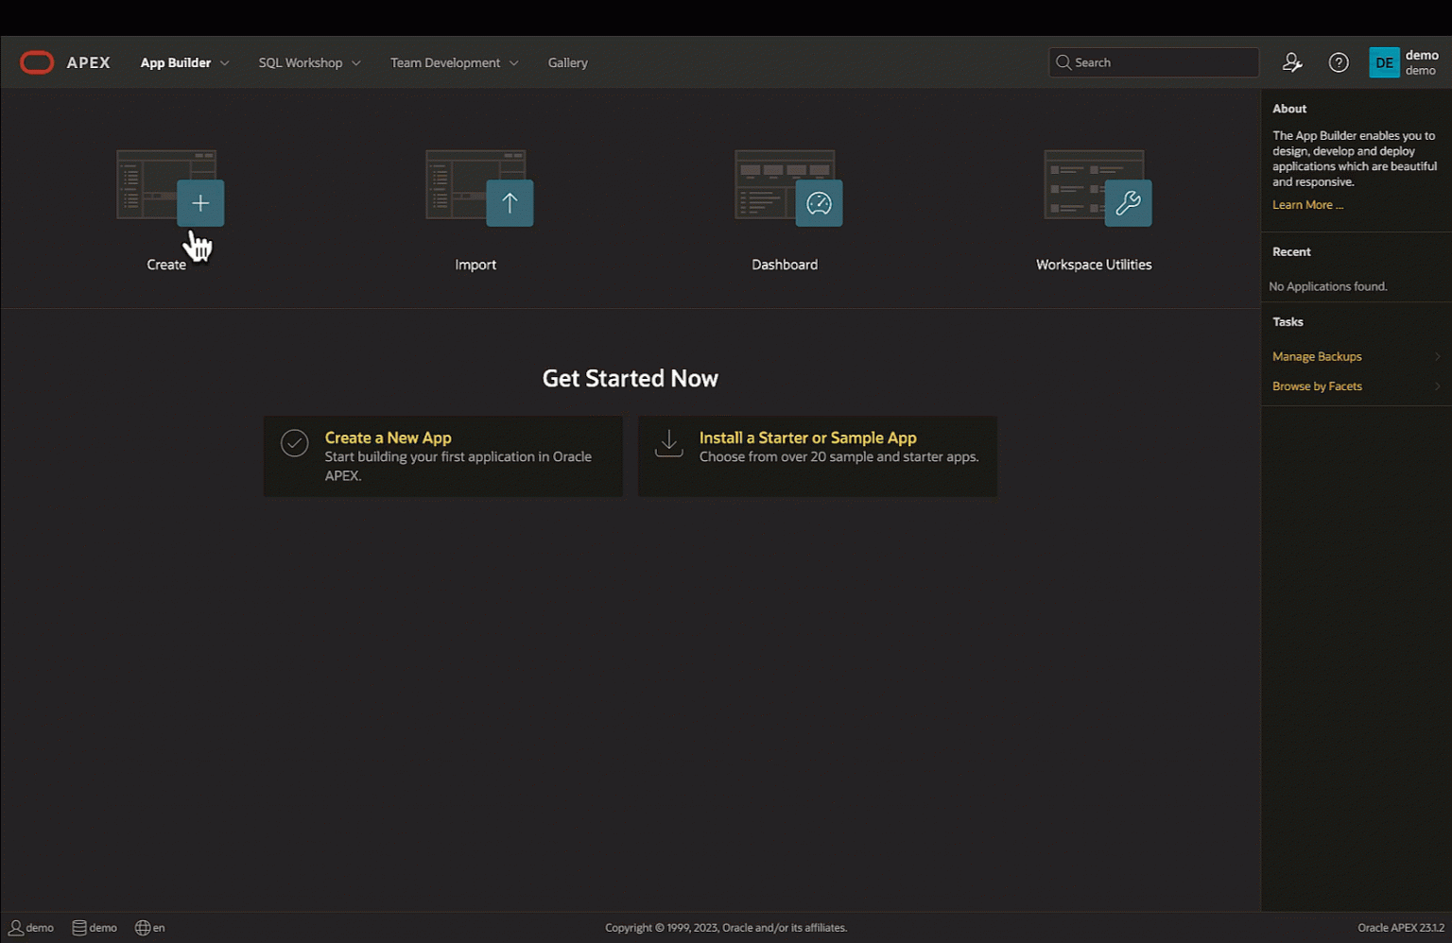Open Workspace Utilities via wrench icon
This screenshot has width=1452, height=943.
click(1128, 202)
